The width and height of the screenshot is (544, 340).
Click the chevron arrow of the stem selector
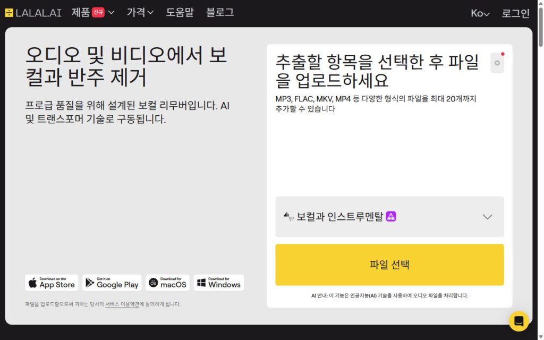pos(488,217)
